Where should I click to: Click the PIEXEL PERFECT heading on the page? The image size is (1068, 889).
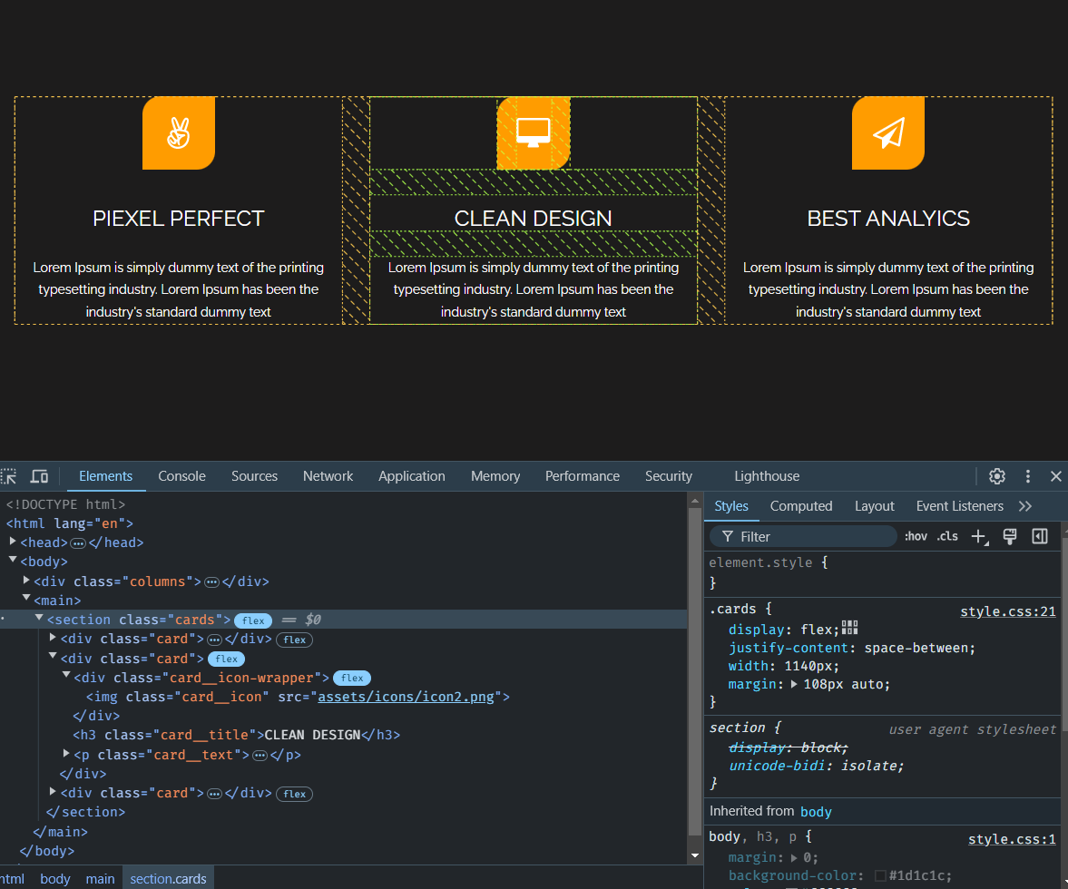(179, 219)
